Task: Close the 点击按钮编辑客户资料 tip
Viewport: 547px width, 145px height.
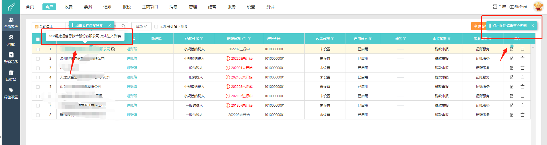Action: (533, 26)
